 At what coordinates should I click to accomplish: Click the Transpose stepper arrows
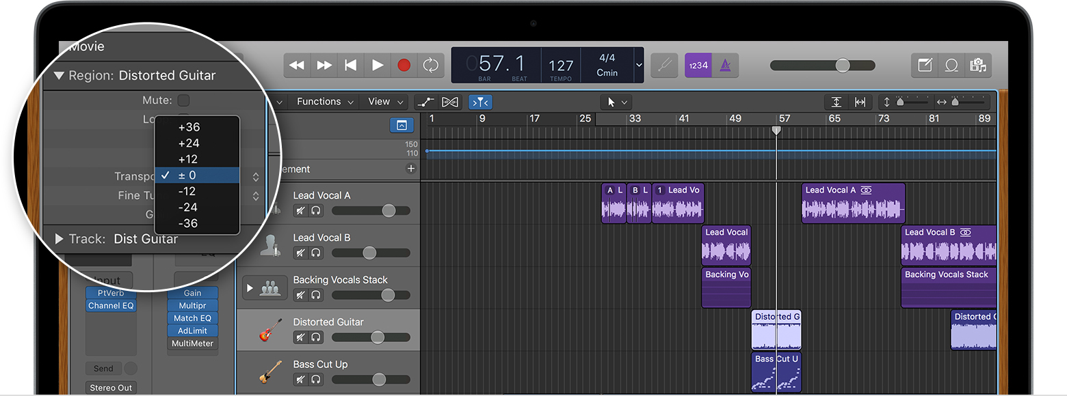[x=256, y=177]
